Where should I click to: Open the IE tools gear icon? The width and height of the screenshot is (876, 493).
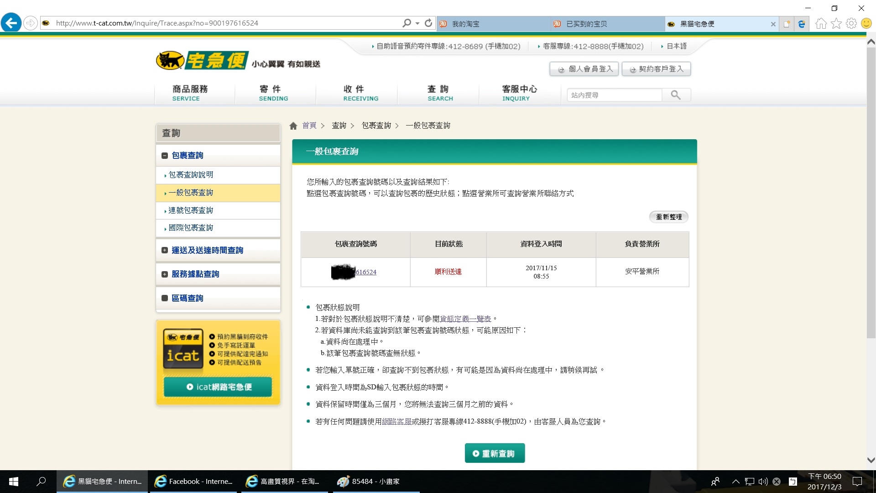[851, 23]
